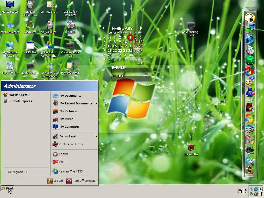Click the black laptop icon in the dock
The width and height of the screenshot is (264, 198).
click(x=250, y=150)
